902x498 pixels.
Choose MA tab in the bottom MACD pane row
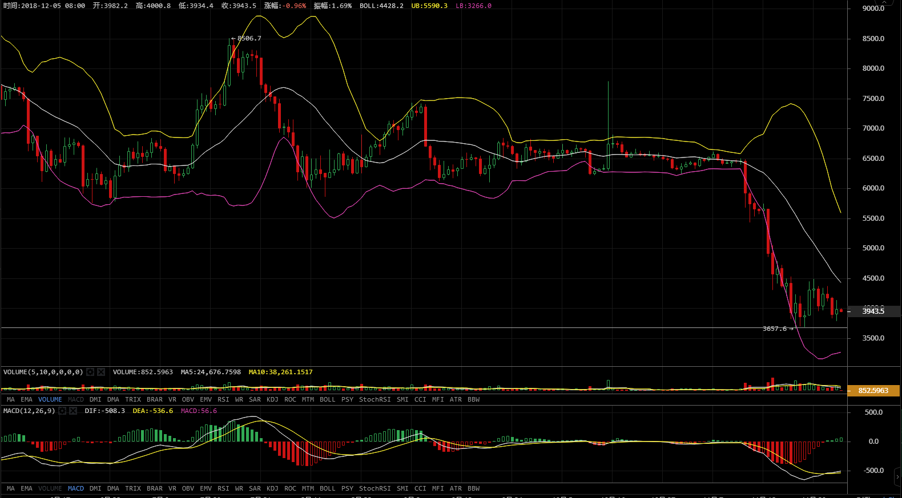11,488
